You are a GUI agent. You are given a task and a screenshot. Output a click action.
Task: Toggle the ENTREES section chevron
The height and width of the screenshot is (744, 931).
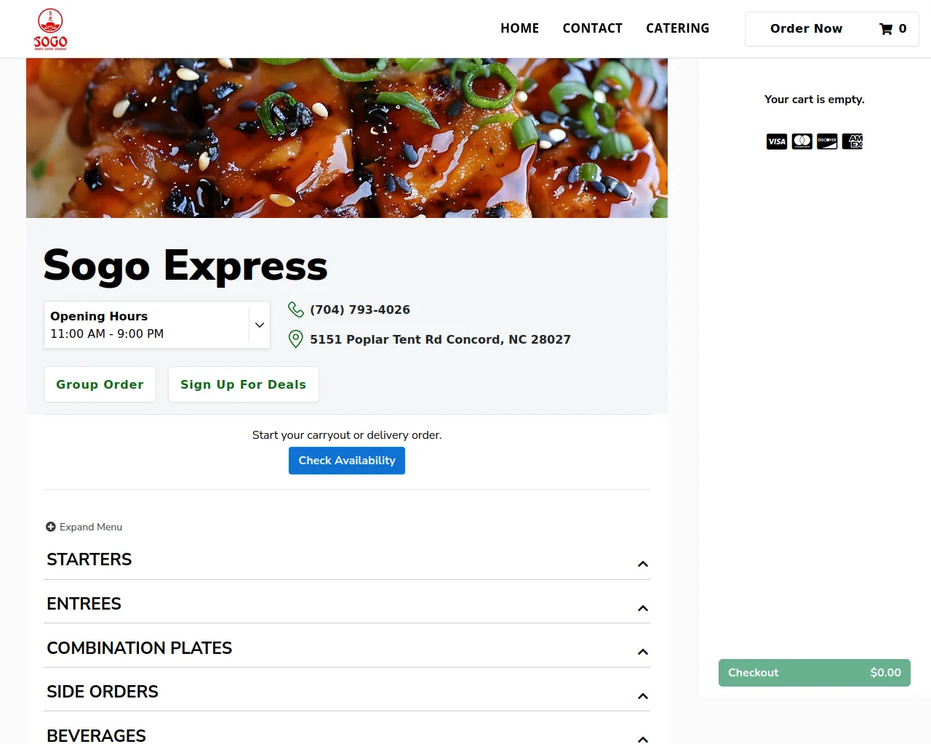point(643,609)
